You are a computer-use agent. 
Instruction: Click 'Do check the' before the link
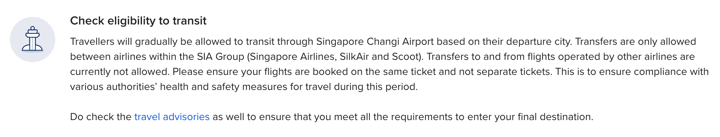pyautogui.click(x=101, y=117)
